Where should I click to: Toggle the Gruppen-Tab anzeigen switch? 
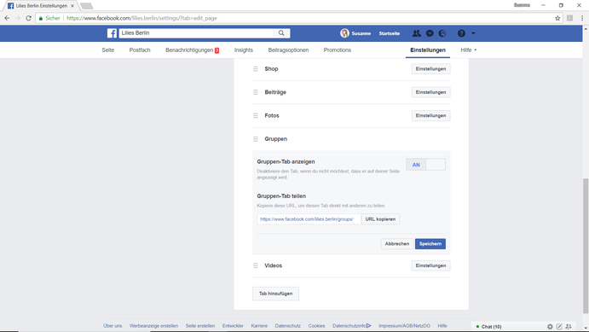click(x=425, y=165)
